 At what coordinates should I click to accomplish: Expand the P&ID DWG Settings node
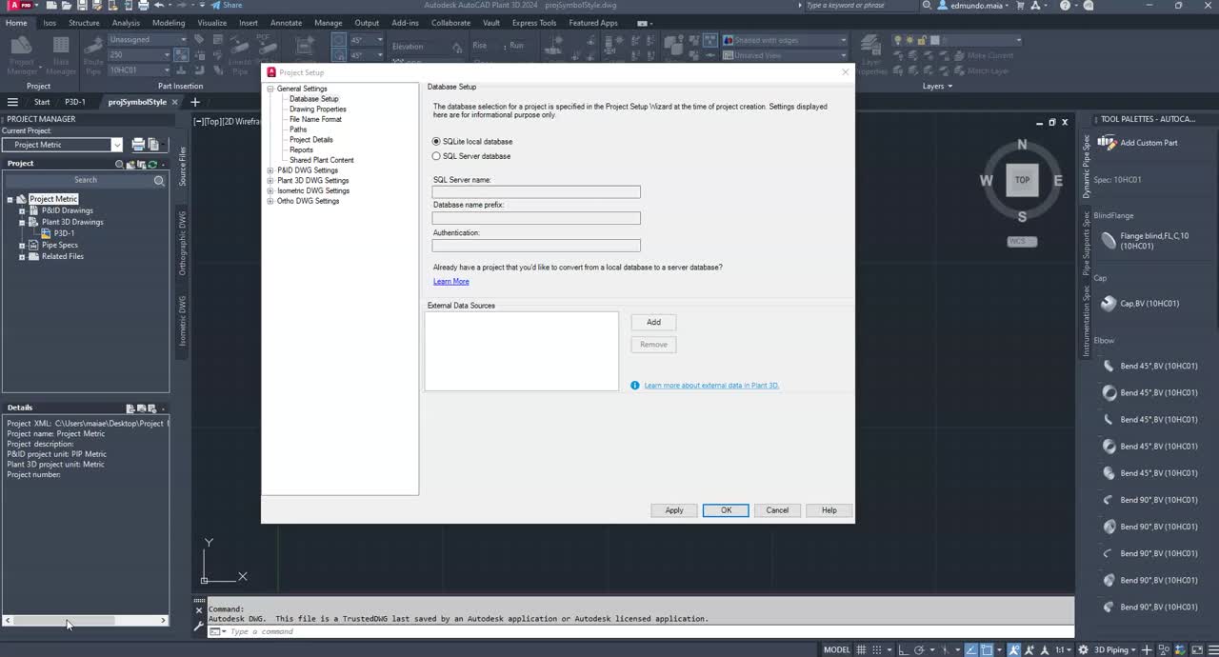pos(270,169)
